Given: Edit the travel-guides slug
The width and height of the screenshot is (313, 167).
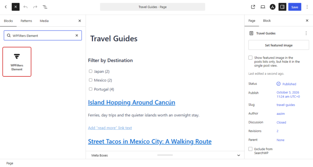Looking at the screenshot, I should pyautogui.click(x=286, y=105).
